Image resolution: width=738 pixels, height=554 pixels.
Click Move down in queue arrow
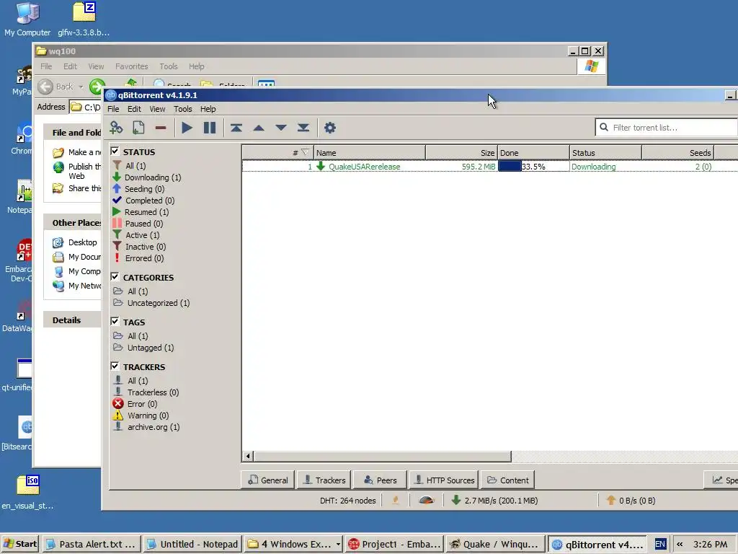point(281,128)
